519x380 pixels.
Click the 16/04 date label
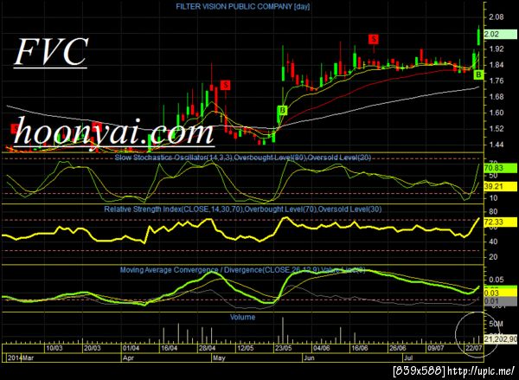click(x=170, y=348)
